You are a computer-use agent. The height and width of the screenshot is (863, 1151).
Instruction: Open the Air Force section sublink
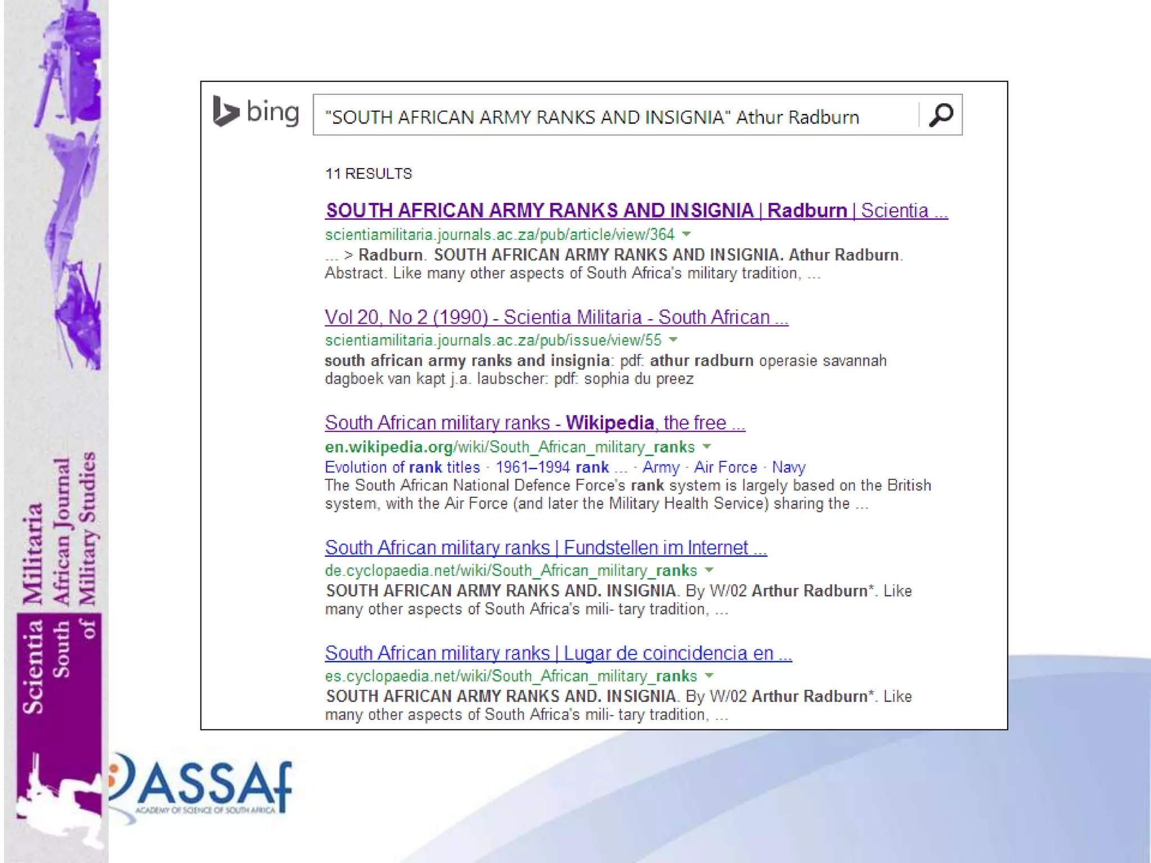[x=725, y=467]
